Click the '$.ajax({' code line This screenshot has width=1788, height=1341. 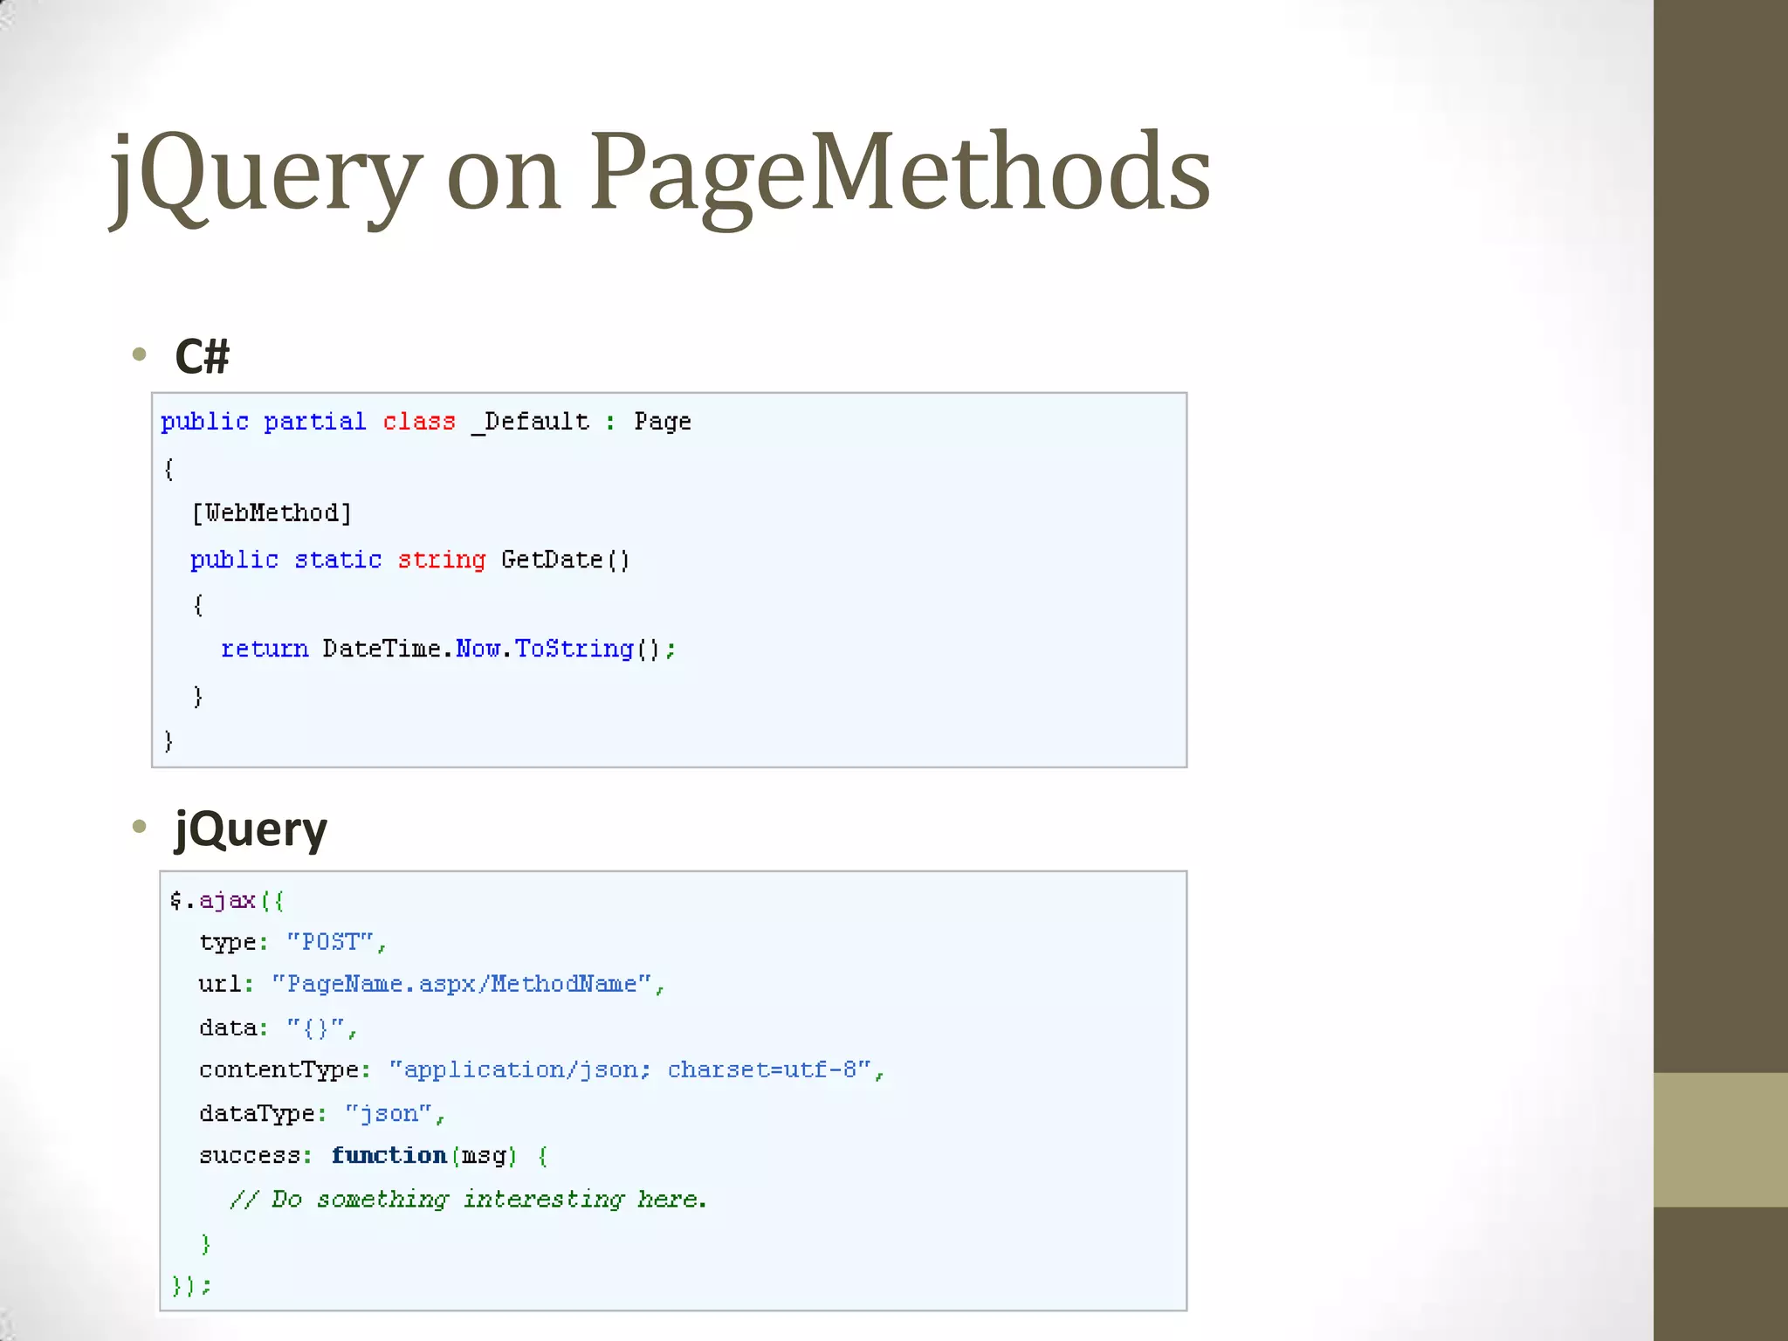point(227,900)
